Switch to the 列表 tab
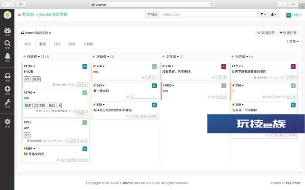This screenshot has height=190, width=305. point(72,44)
